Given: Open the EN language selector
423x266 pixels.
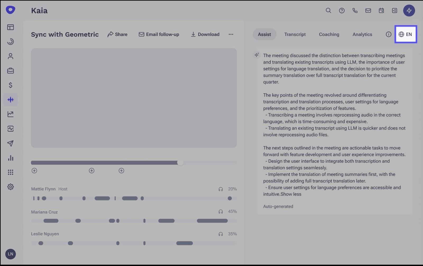Looking at the screenshot, I should pos(406,34).
